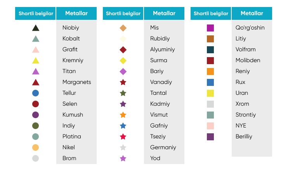Click the dark red diamond for Alyuminiy
This screenshot has width=288, height=171.
(123, 50)
